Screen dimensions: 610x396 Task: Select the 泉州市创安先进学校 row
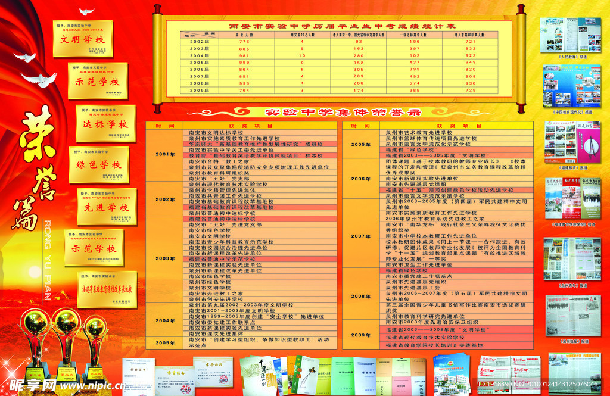point(260,300)
